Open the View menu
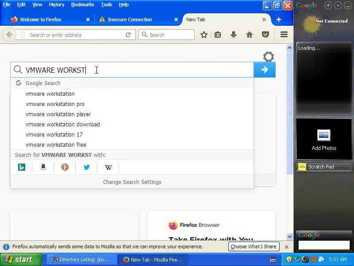Viewport: 354px width, 266px height. [x=37, y=4]
